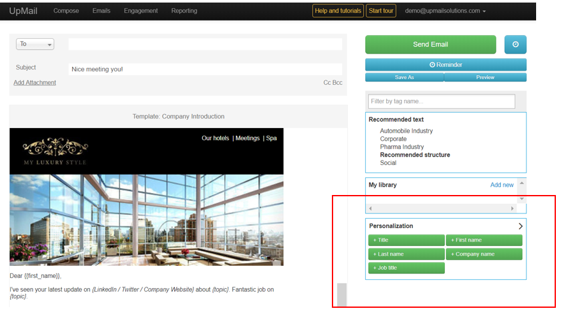The image size is (561, 311).
Task: Click the Start tour button
Action: pos(381,11)
